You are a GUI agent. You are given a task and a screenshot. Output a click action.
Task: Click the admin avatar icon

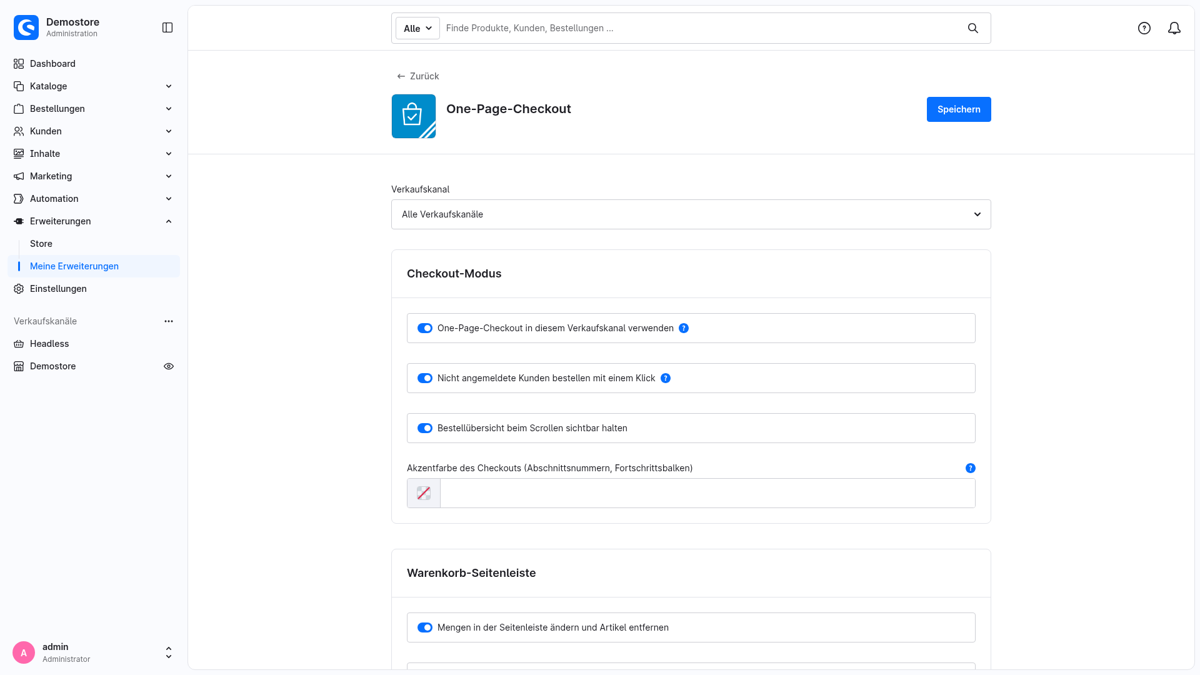(x=24, y=652)
